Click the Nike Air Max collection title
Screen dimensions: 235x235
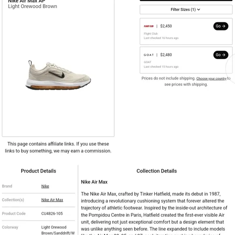tap(94, 182)
